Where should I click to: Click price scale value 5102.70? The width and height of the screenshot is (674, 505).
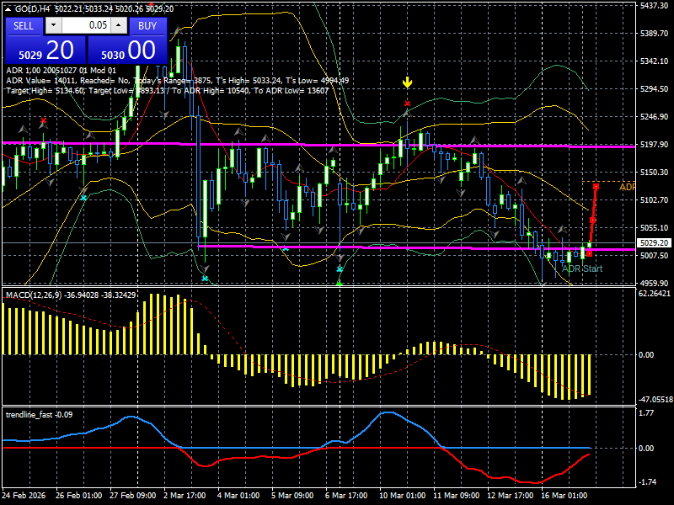point(654,200)
